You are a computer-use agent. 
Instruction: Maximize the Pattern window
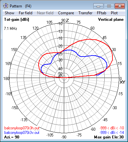(x=109, y=6)
